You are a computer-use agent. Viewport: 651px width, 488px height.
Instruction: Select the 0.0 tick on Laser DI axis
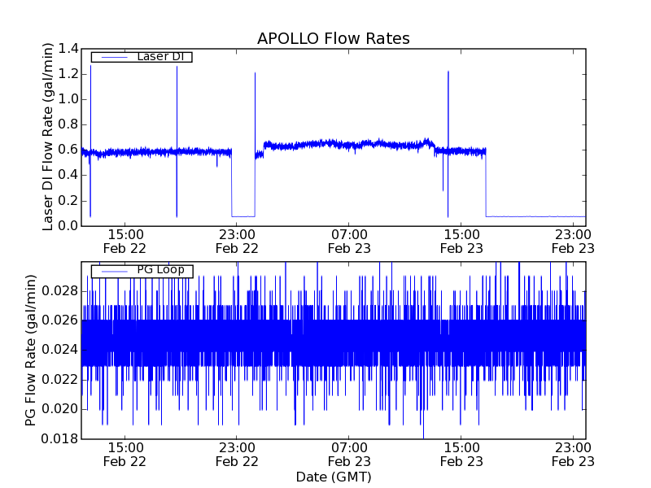pos(68,226)
